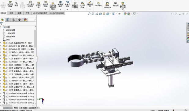This screenshot has height=111, width=189.
Task: Collapse the feature manager panel handle
Action: click(x=37, y=59)
